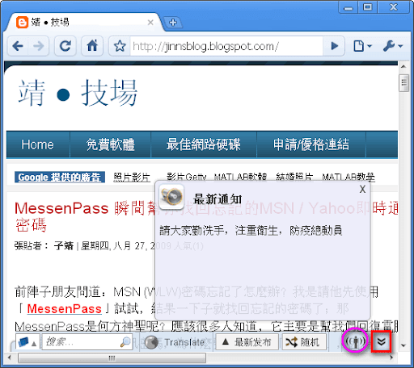
Task: Click the 随机 shuffle button
Action: (x=304, y=342)
